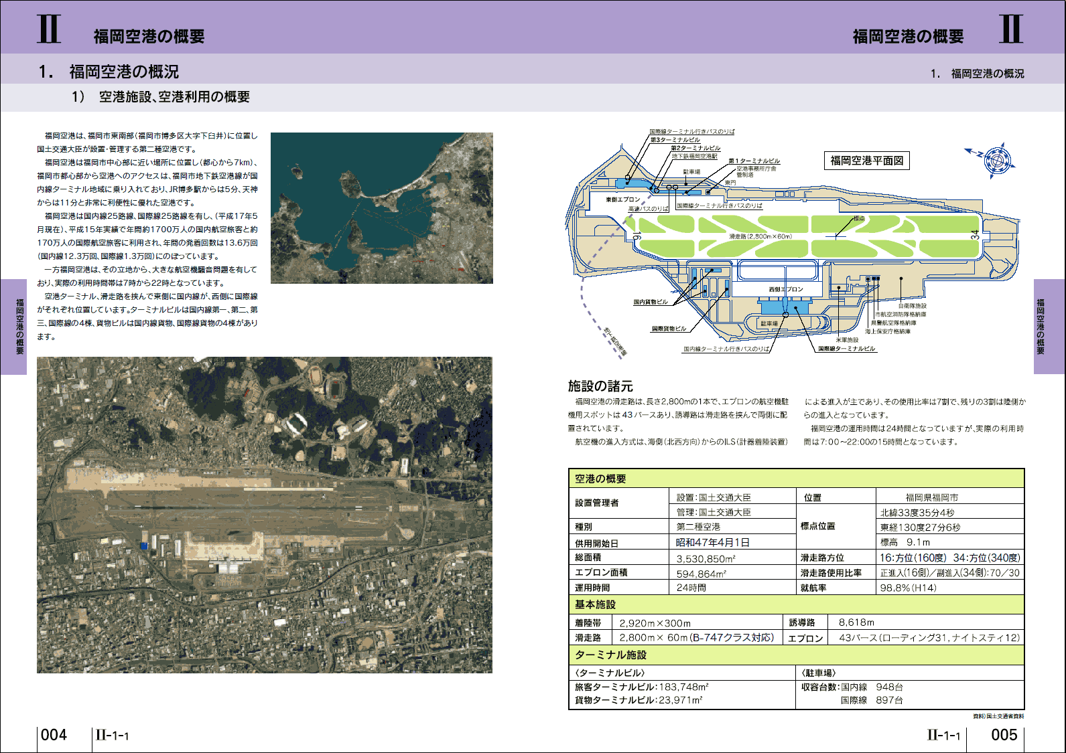Screen dimensions: 1066x753
Task: Click the 標点 marker label on the map
Action: click(859, 219)
